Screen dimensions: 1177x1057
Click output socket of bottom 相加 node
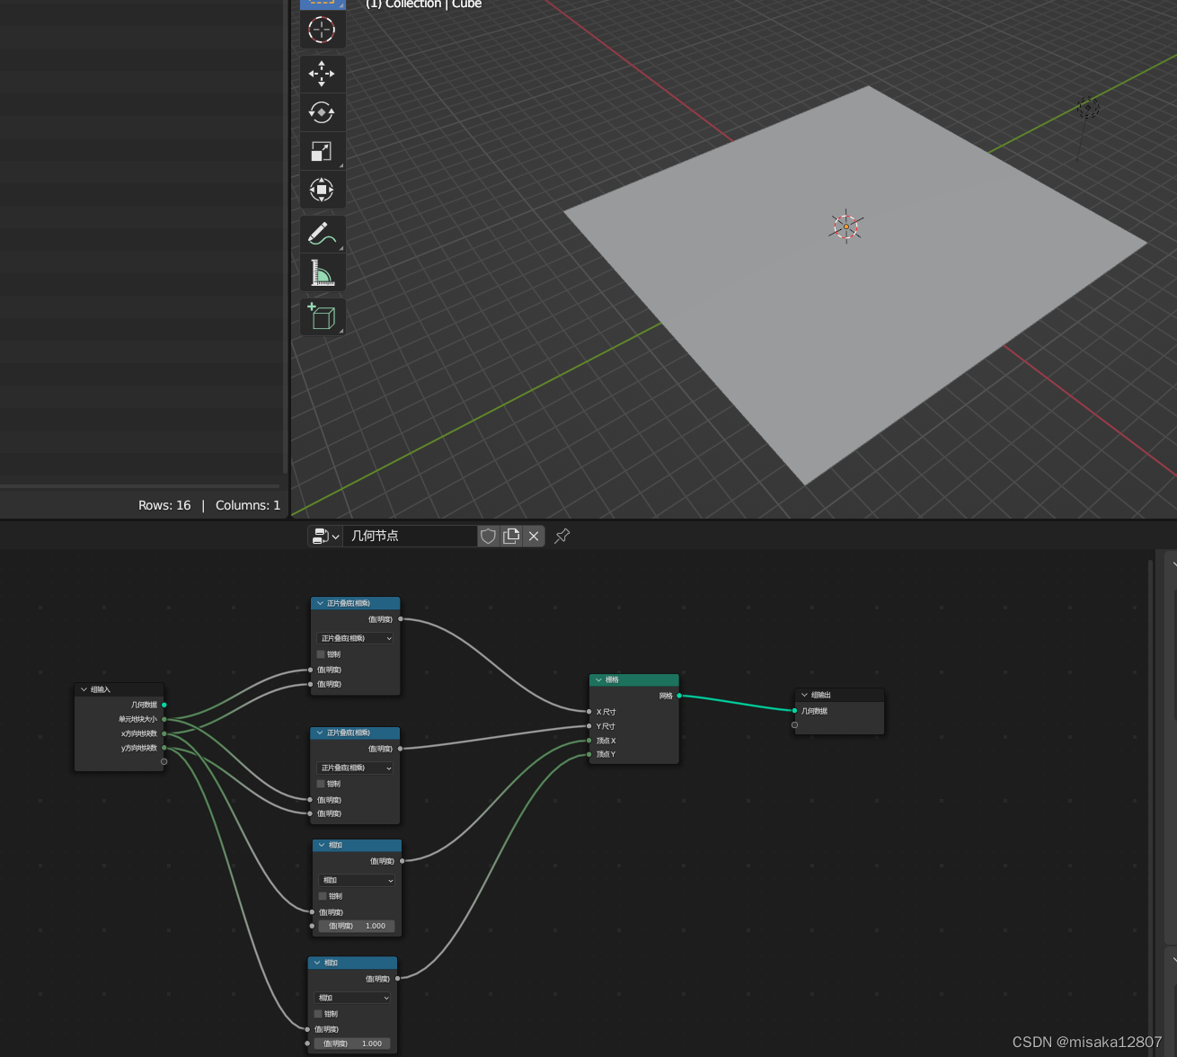pyautogui.click(x=398, y=979)
